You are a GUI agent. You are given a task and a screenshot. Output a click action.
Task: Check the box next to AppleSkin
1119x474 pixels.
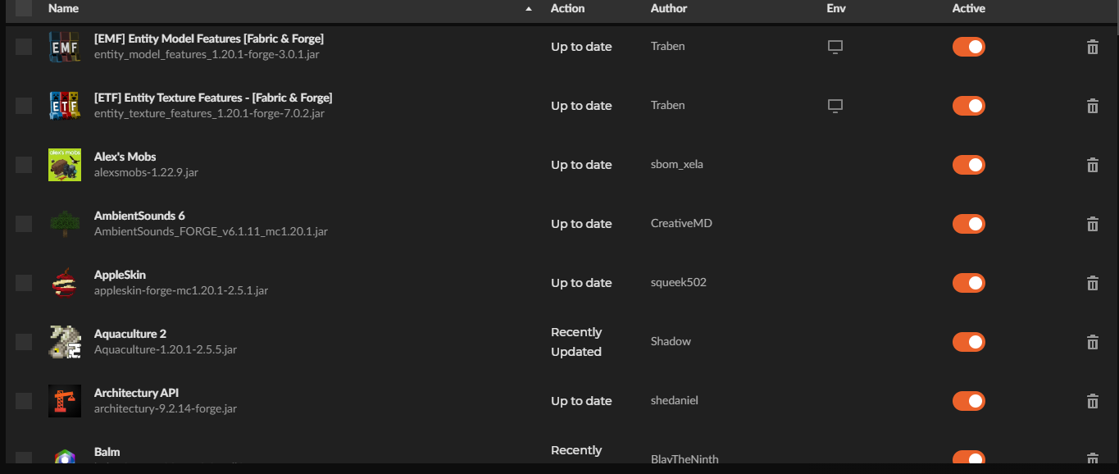coord(24,283)
